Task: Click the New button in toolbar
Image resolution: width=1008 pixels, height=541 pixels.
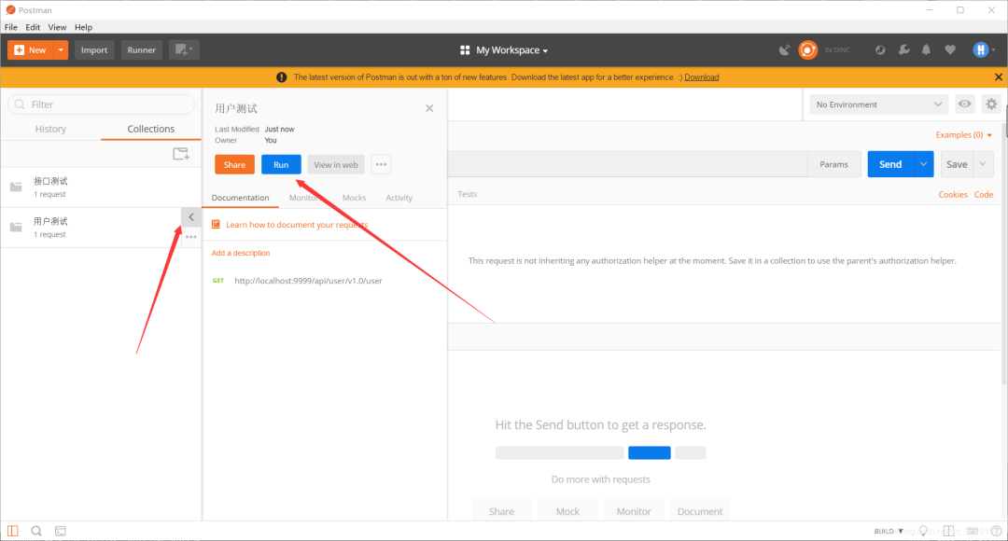Action: (30, 50)
